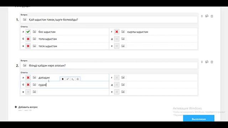Click answer text 'судан'
228x128 pixels.
click(x=42, y=85)
